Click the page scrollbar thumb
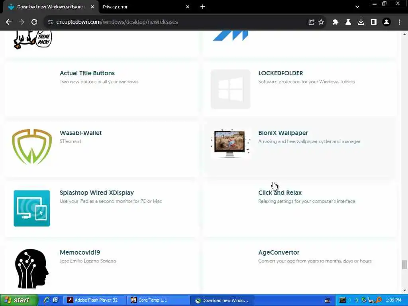 404,265
